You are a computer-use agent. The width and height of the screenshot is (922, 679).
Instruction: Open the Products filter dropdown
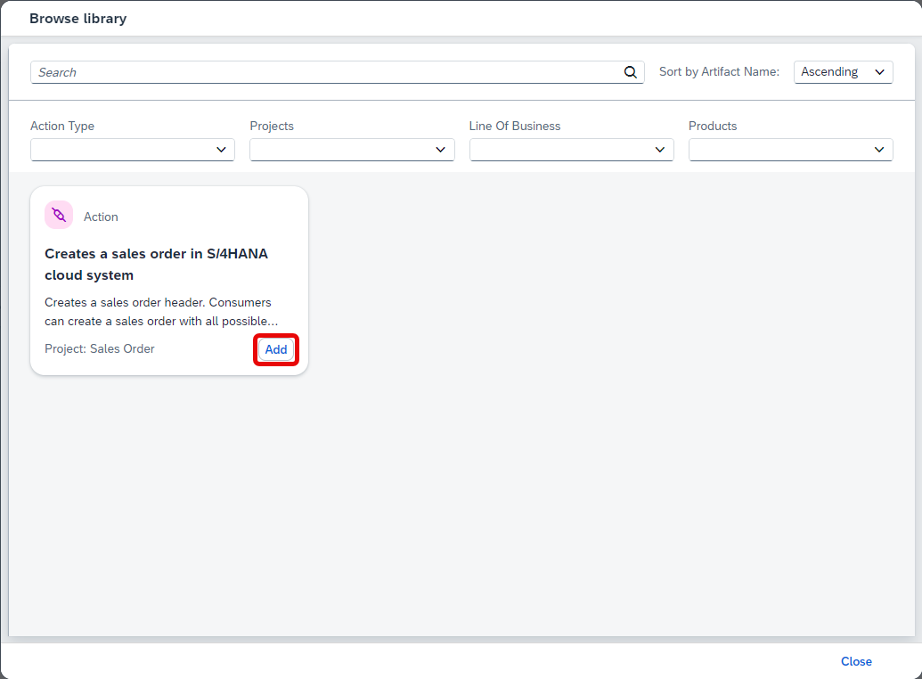click(x=790, y=150)
